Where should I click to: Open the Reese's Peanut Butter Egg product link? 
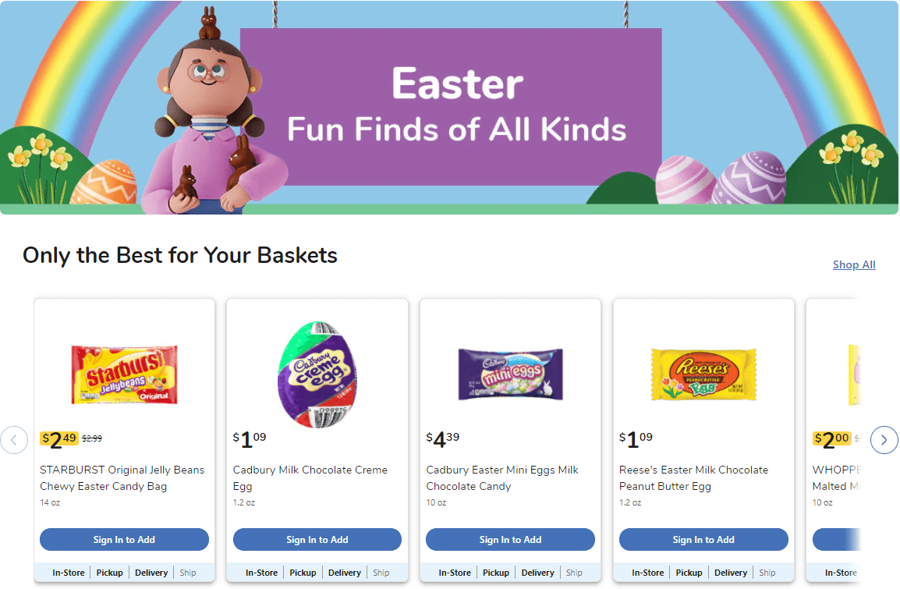click(693, 477)
